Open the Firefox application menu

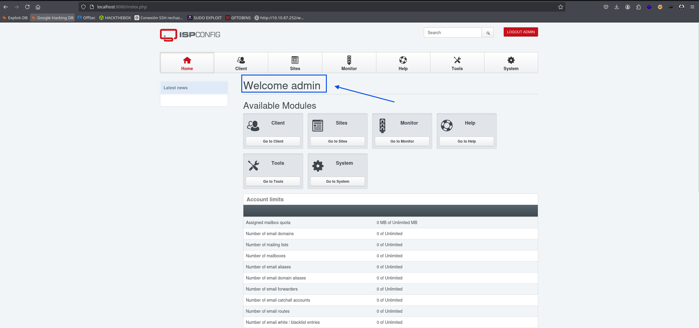pyautogui.click(x=692, y=7)
